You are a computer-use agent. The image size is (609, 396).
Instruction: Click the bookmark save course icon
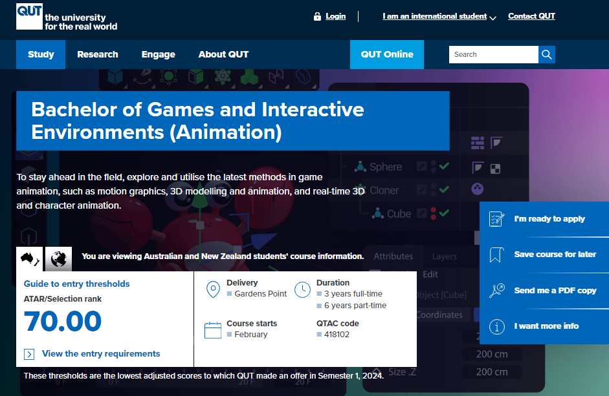pyautogui.click(x=496, y=255)
